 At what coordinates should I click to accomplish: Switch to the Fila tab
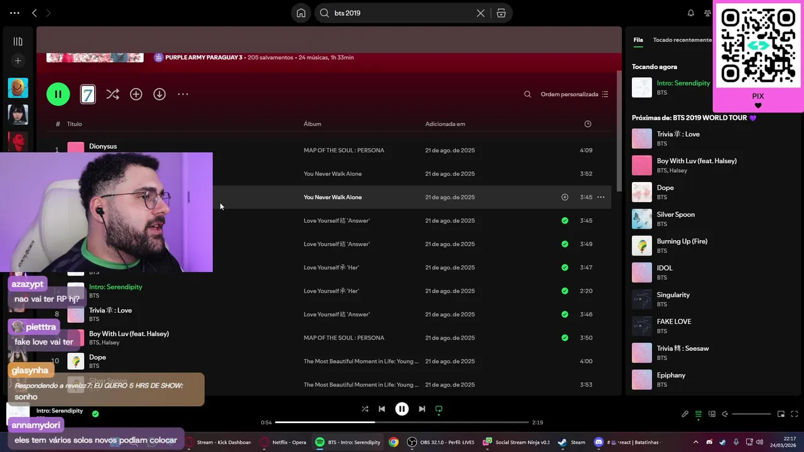(638, 40)
